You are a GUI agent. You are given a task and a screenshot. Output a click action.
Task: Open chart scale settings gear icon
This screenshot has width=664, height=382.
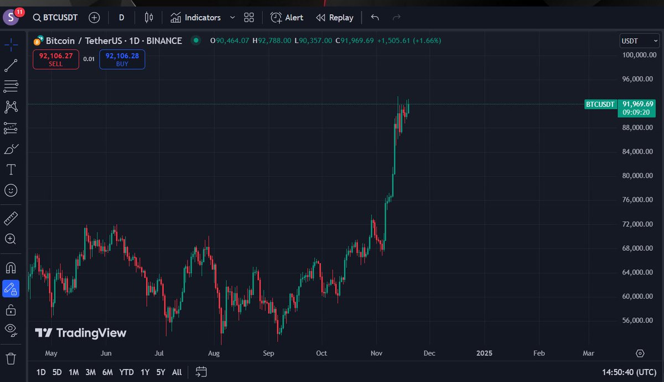pos(640,353)
